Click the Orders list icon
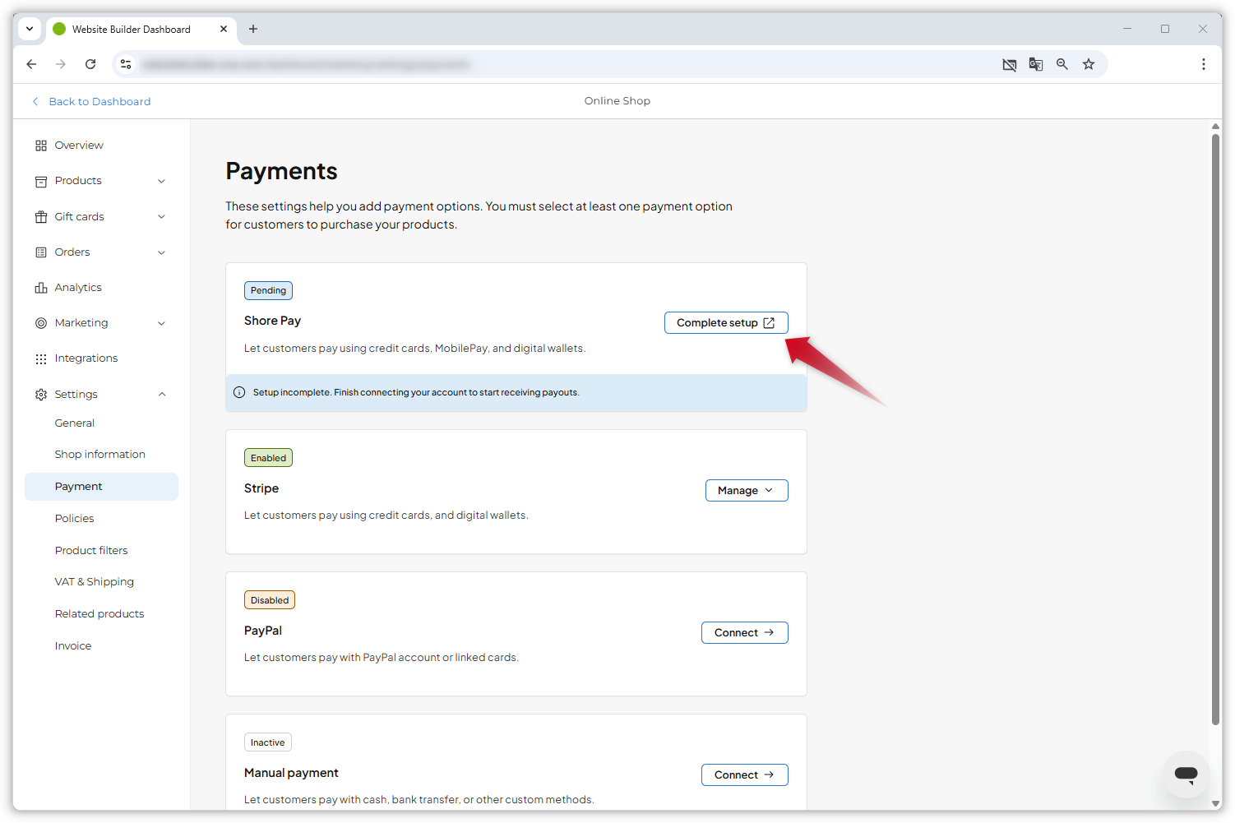The width and height of the screenshot is (1235, 823). coord(41,252)
